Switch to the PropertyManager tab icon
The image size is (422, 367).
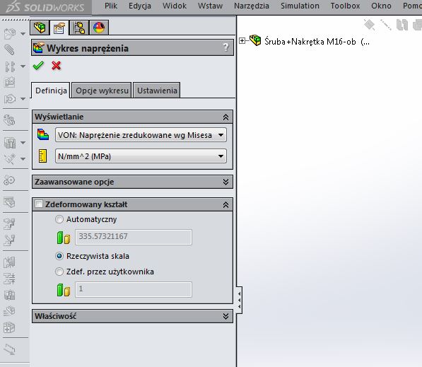(59, 28)
